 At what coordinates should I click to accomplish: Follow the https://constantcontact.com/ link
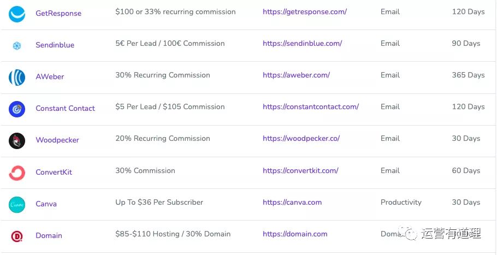(x=311, y=107)
